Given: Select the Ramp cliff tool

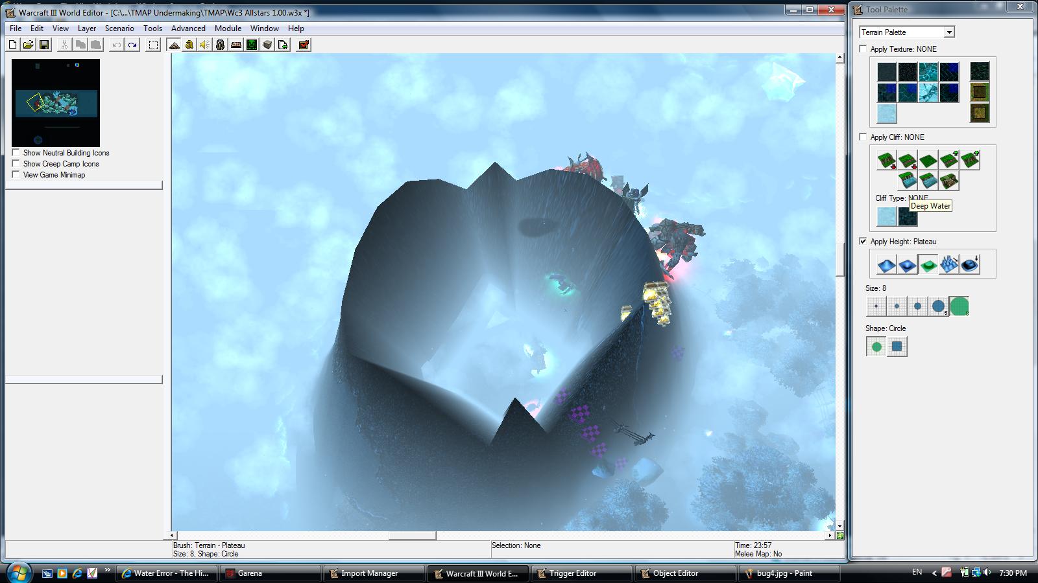Looking at the screenshot, I should point(948,181).
